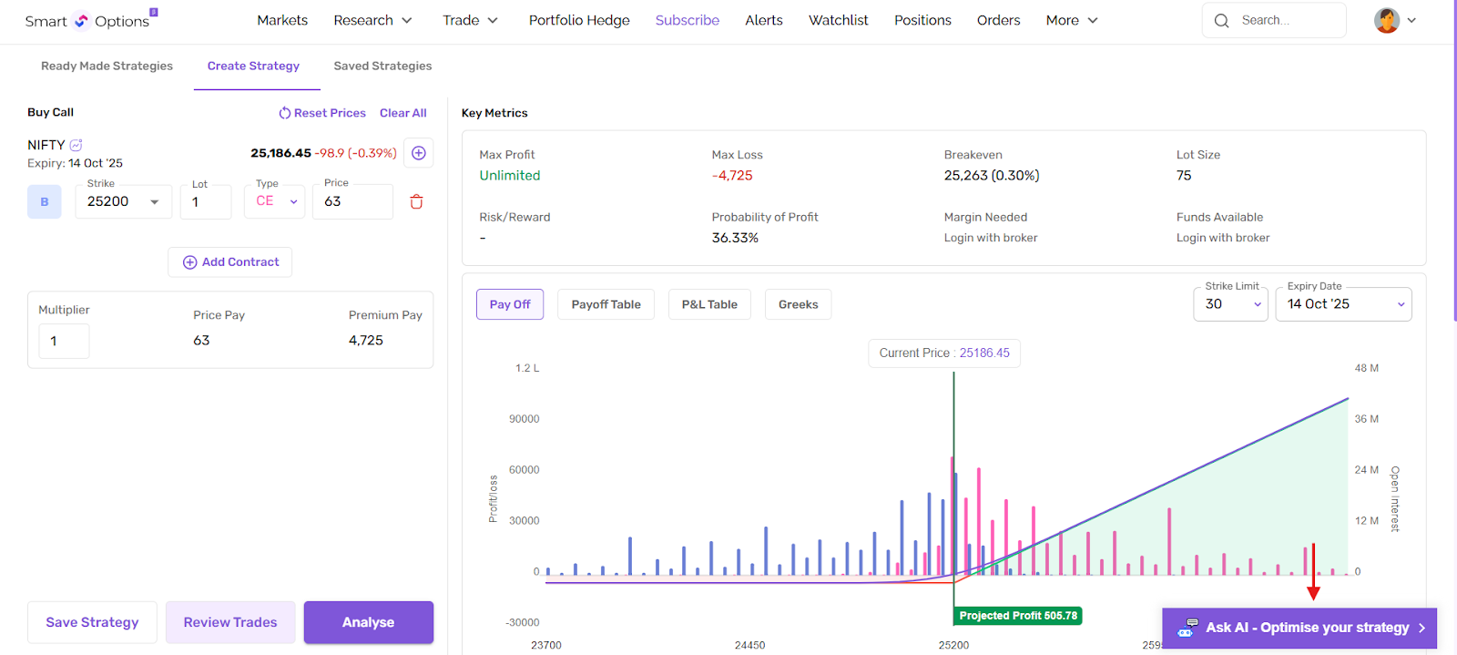Open the CE option Type dropdown
Screen dimensions: 1457x655
(275, 201)
